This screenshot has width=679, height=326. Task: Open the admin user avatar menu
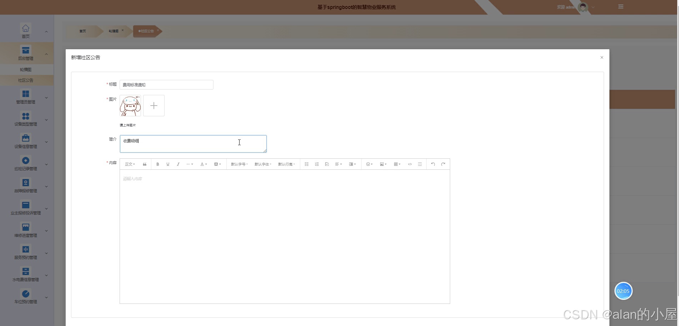pyautogui.click(x=583, y=7)
